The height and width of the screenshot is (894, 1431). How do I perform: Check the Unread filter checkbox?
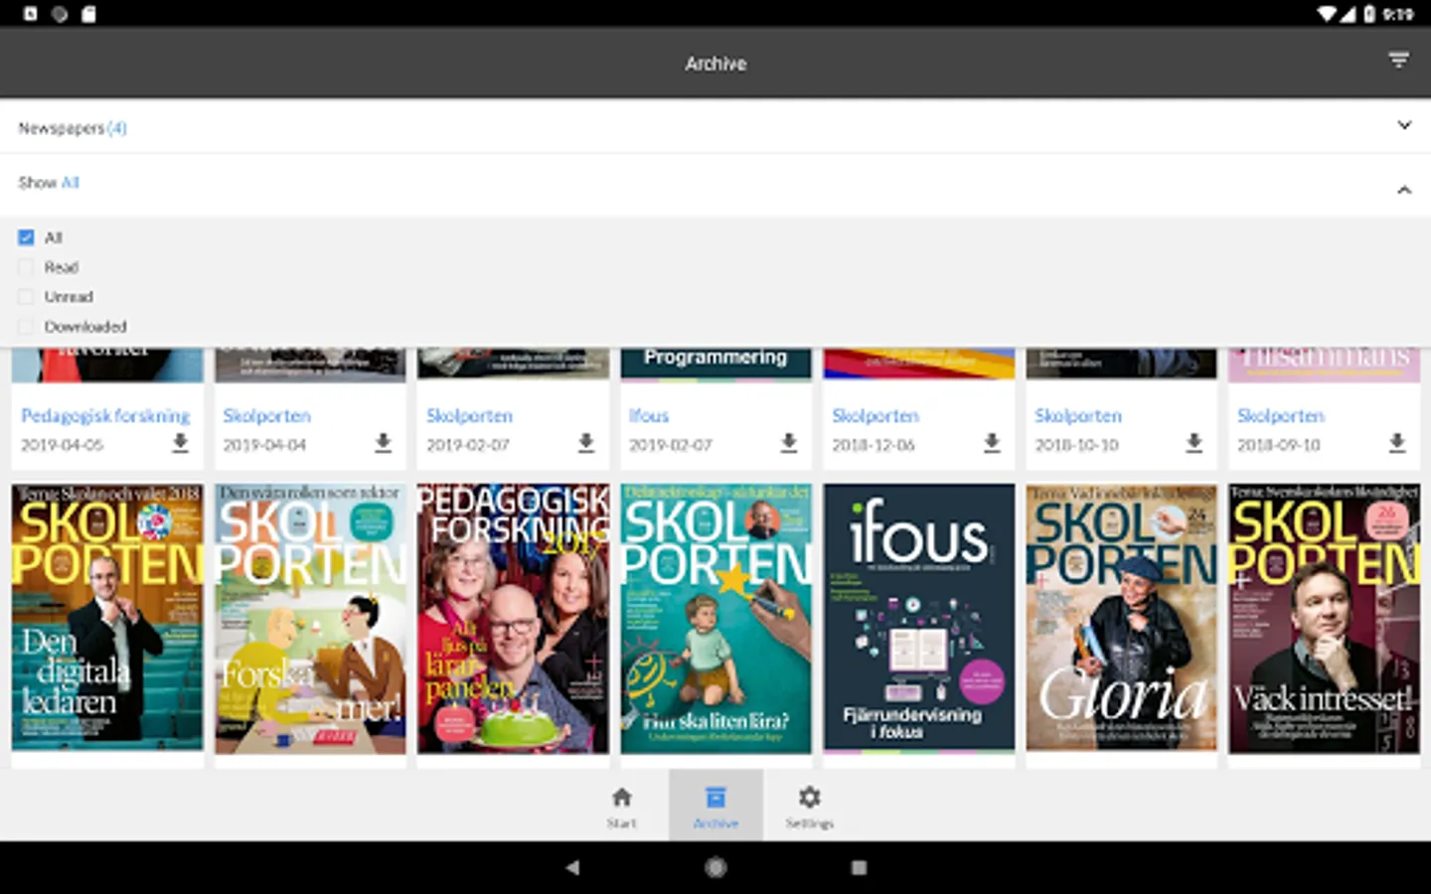click(x=26, y=297)
